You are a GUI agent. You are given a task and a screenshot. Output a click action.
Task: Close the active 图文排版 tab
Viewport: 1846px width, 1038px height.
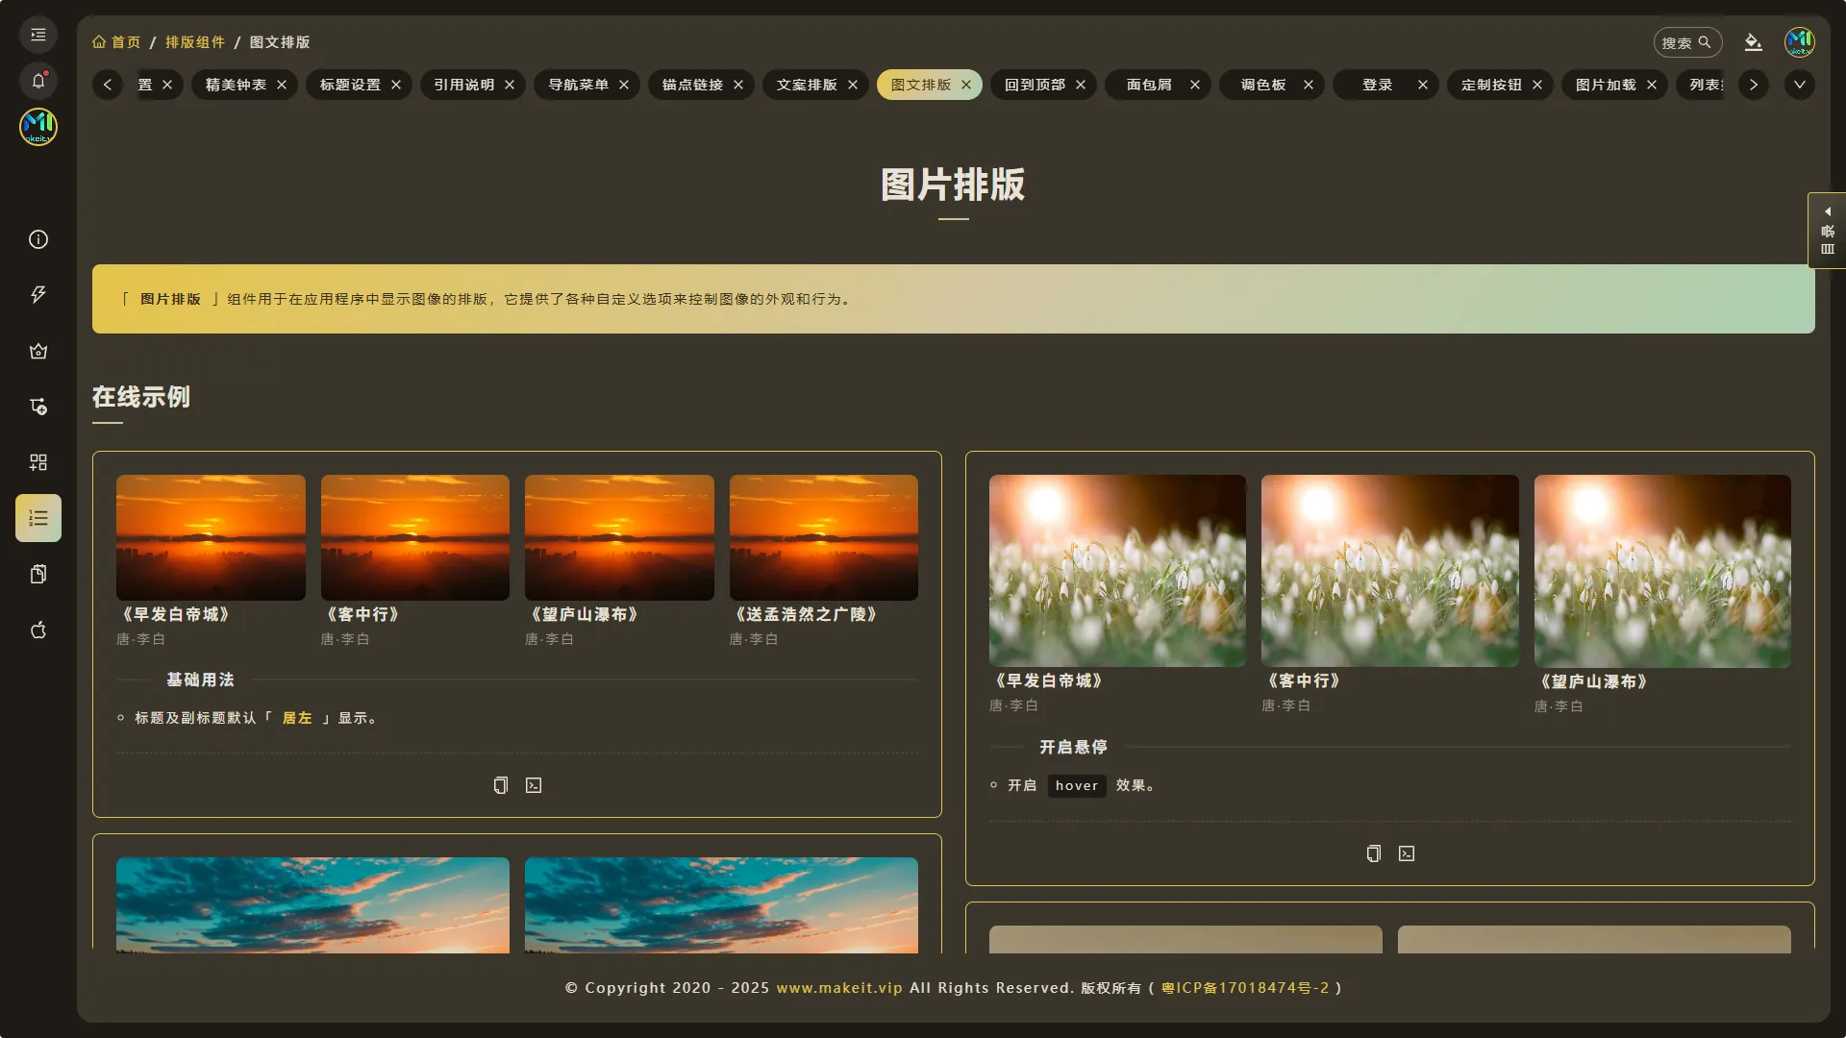tap(966, 85)
